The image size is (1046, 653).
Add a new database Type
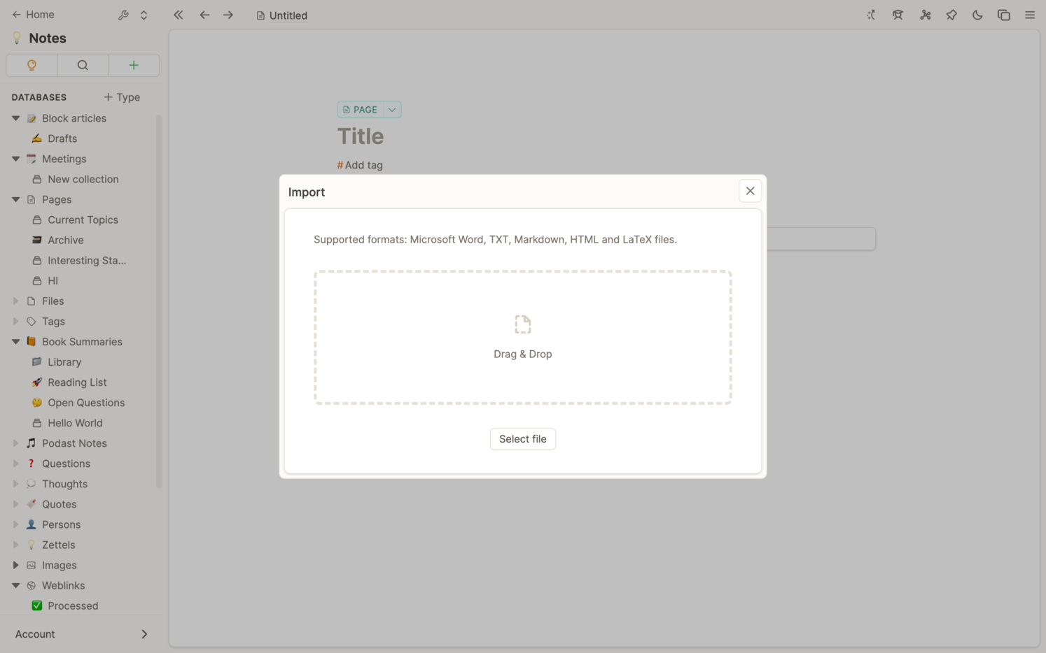tap(122, 97)
